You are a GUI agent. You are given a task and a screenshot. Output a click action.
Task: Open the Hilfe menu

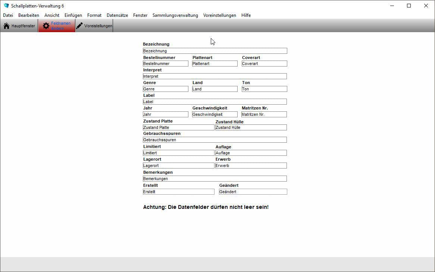246,15
